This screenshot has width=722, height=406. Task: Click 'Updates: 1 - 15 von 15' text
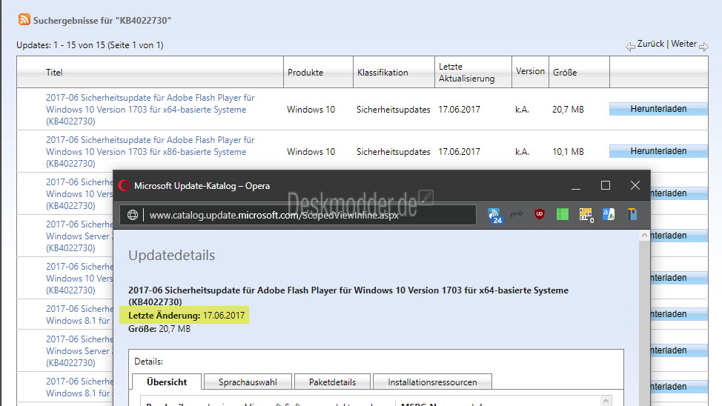pos(90,45)
